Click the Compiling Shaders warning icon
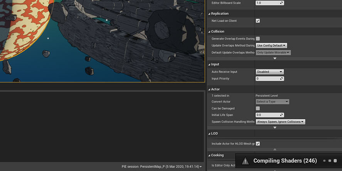 pos(245,161)
